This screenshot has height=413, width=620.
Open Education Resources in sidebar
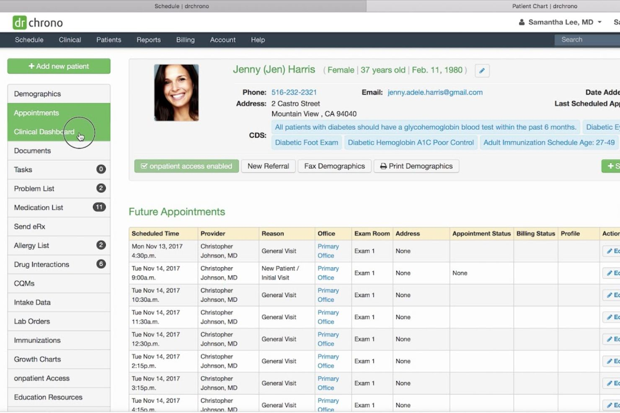[59, 397]
